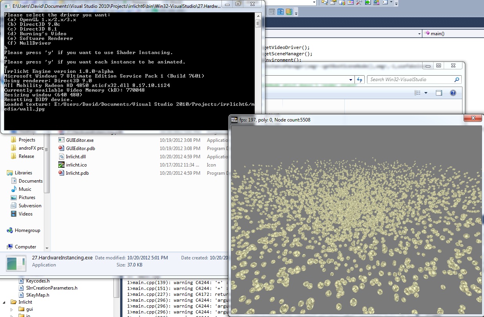Viewport: 484px width, 317px height.
Task: Open Toolbox icon with crossed tools
Action: click(359, 2)
